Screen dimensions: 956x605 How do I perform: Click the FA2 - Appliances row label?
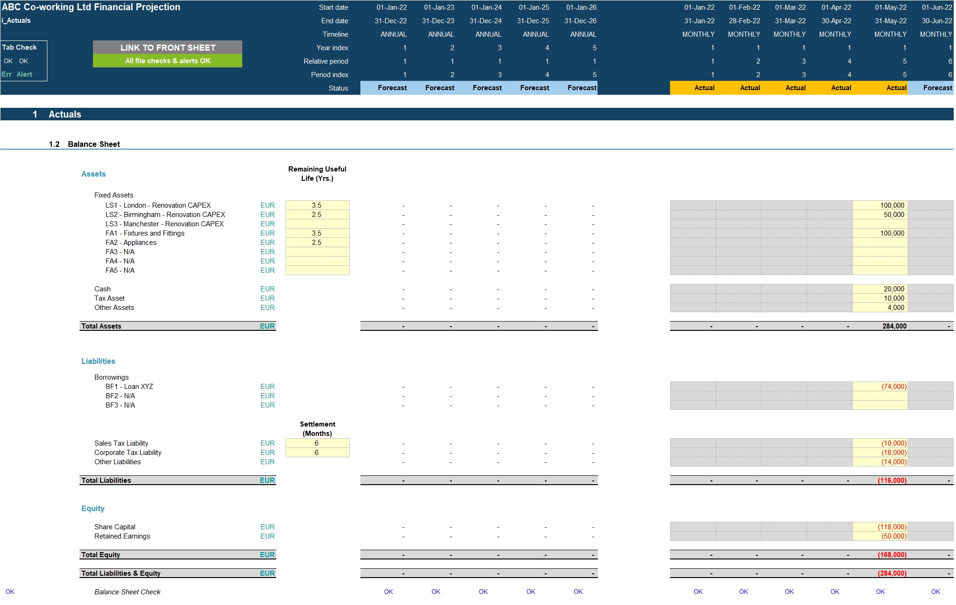(131, 243)
